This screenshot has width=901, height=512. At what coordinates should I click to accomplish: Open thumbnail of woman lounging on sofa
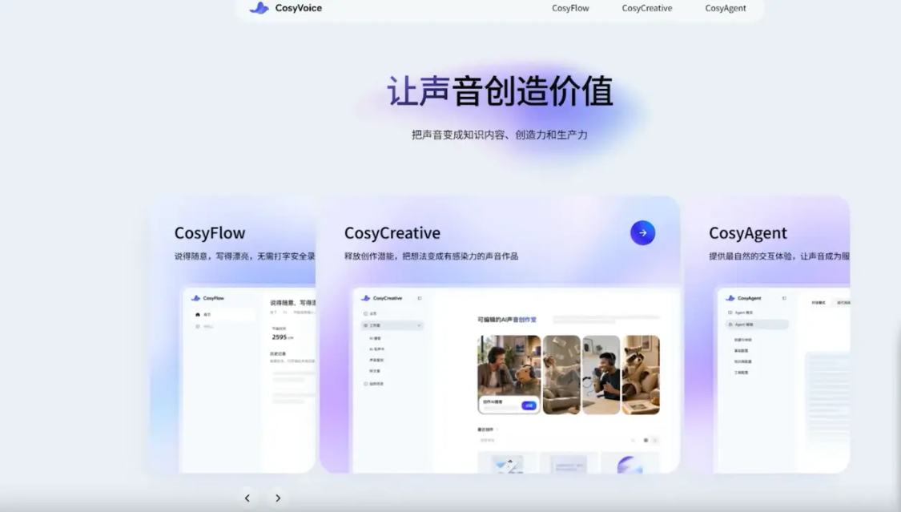(561, 375)
